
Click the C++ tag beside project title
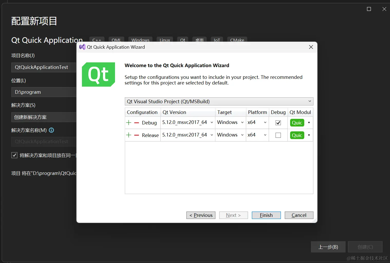pyautogui.click(x=97, y=40)
